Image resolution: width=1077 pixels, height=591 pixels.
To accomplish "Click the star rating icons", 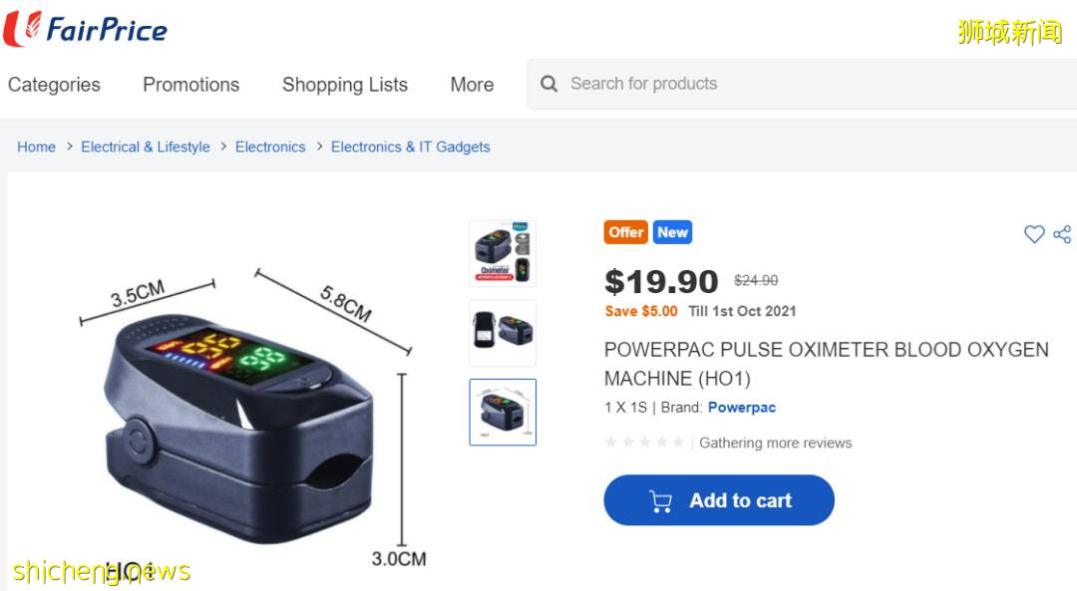I will 644,443.
